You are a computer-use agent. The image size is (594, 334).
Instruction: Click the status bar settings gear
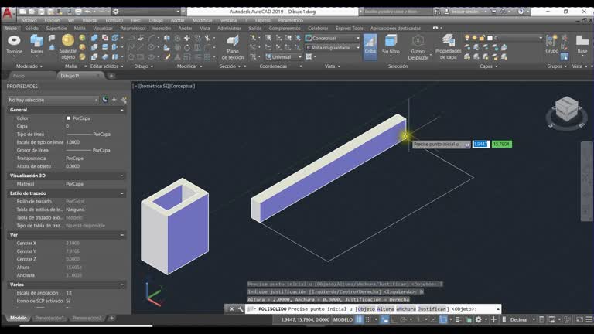pyautogui.click(x=479, y=319)
